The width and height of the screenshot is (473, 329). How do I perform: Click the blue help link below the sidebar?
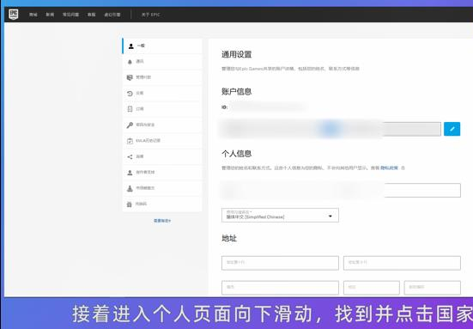click(x=162, y=221)
